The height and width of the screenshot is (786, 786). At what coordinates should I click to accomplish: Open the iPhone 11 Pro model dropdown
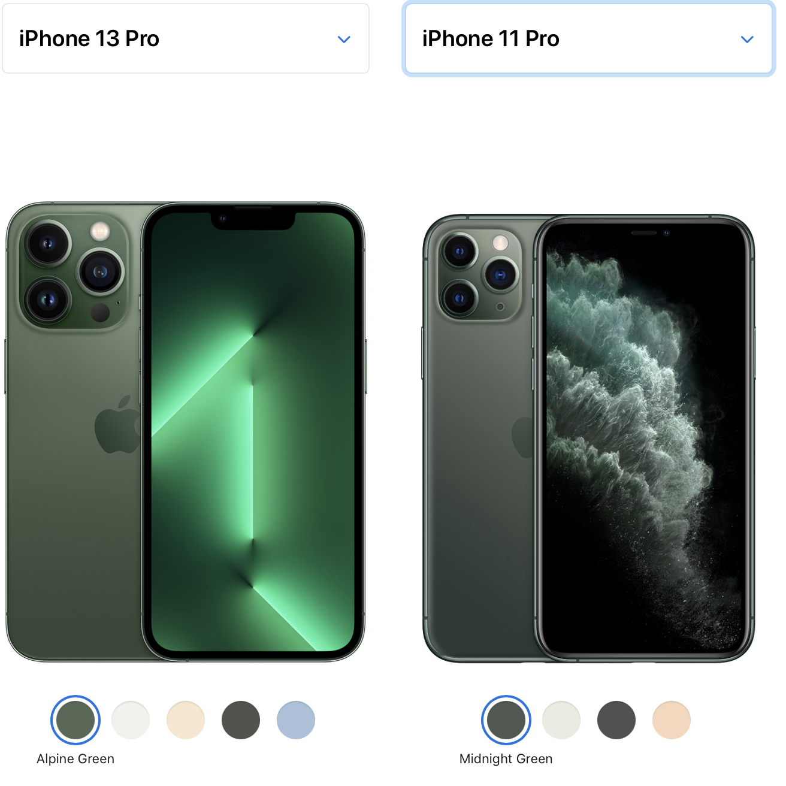click(x=589, y=39)
